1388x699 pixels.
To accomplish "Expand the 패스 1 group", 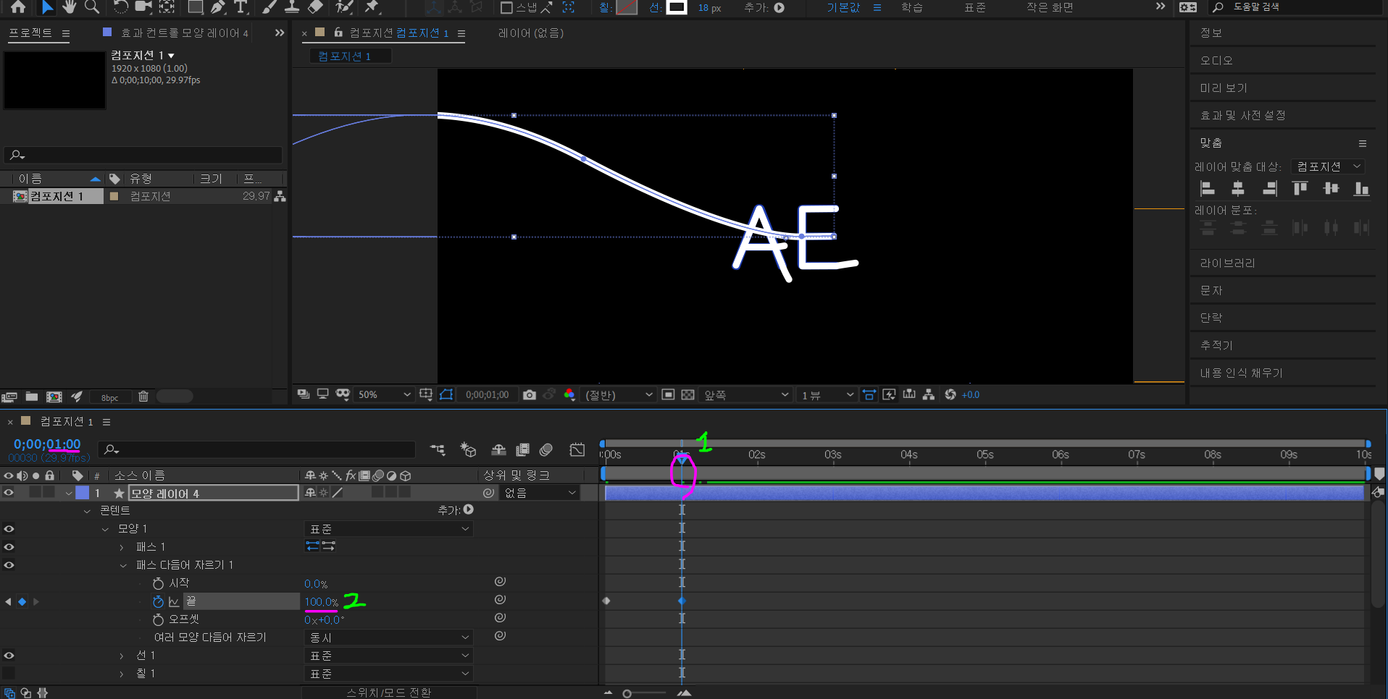I will [x=122, y=547].
